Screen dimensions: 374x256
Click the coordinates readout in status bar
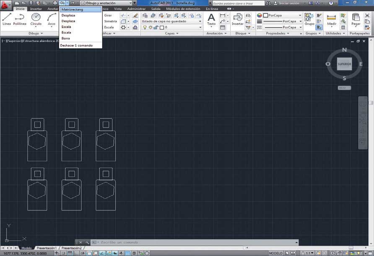[x=25, y=253]
